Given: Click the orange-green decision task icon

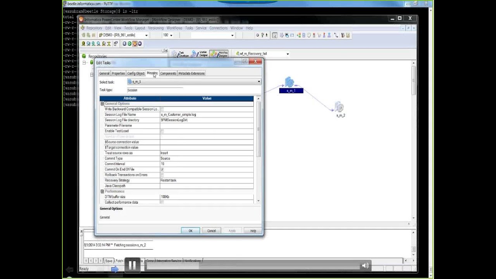Looking at the screenshot, I should pos(299,35).
